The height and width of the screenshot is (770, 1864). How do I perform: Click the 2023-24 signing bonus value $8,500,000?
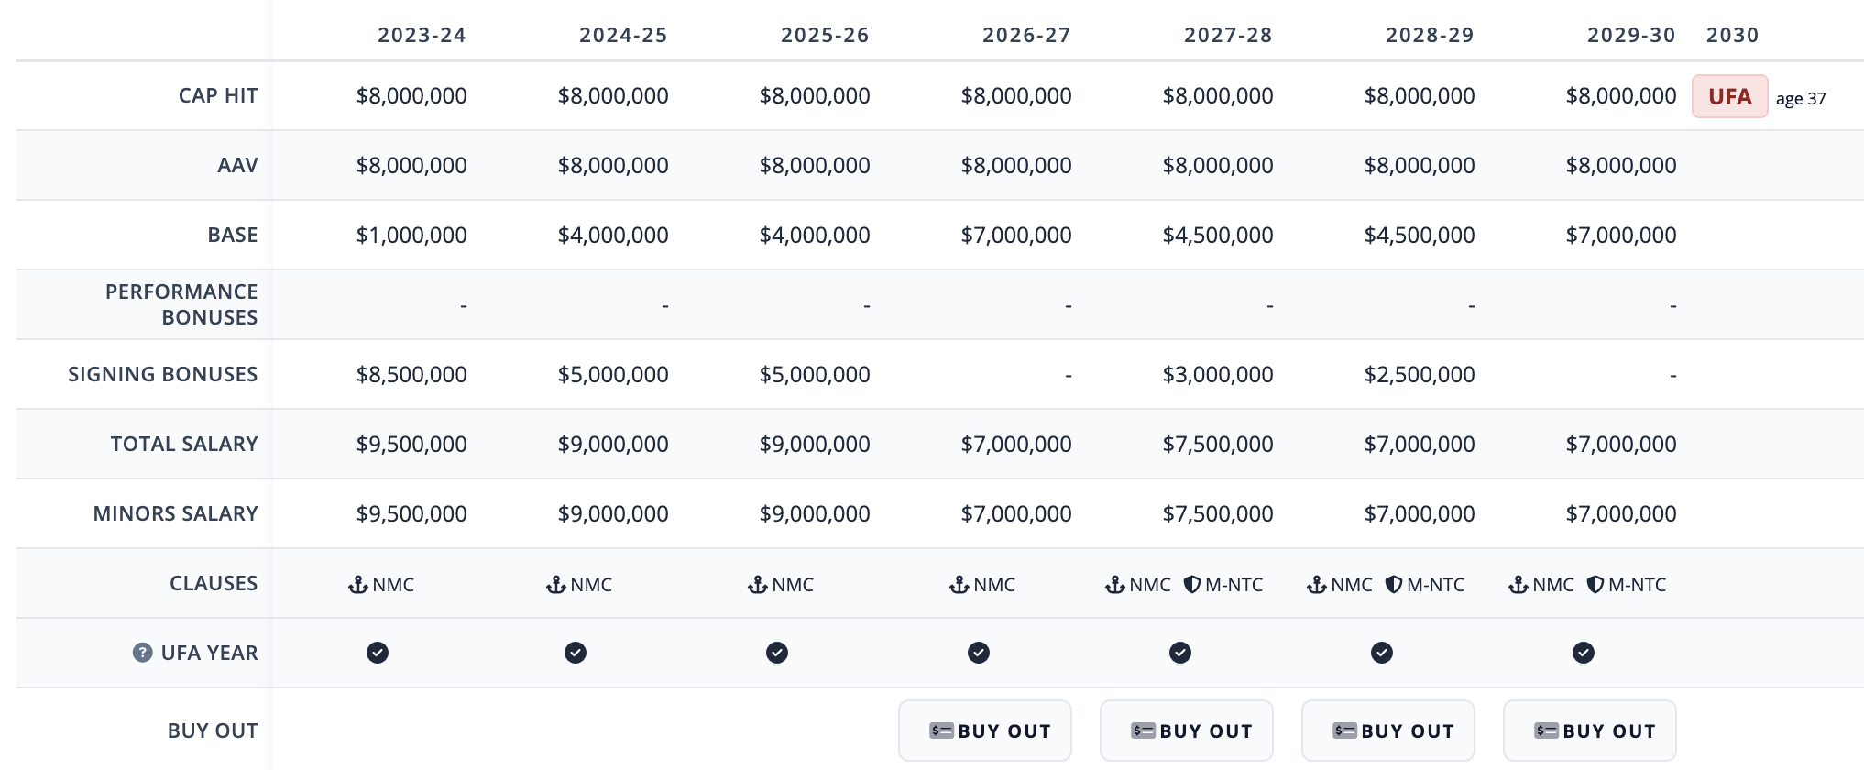coord(411,375)
